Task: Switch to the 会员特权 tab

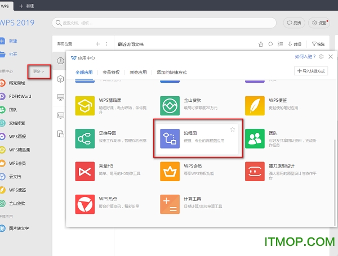Action: (x=111, y=73)
